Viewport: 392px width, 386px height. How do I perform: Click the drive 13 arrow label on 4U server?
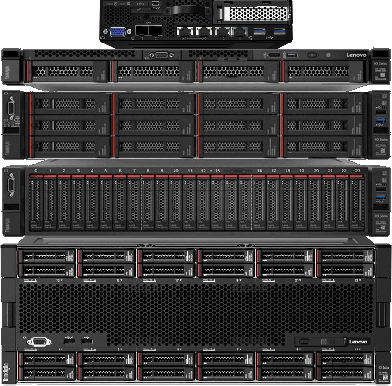(x=58, y=280)
